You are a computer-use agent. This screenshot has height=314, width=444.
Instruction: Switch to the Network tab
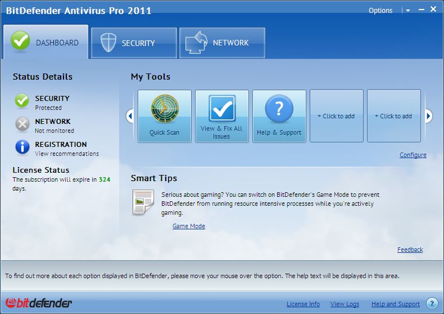click(222, 43)
